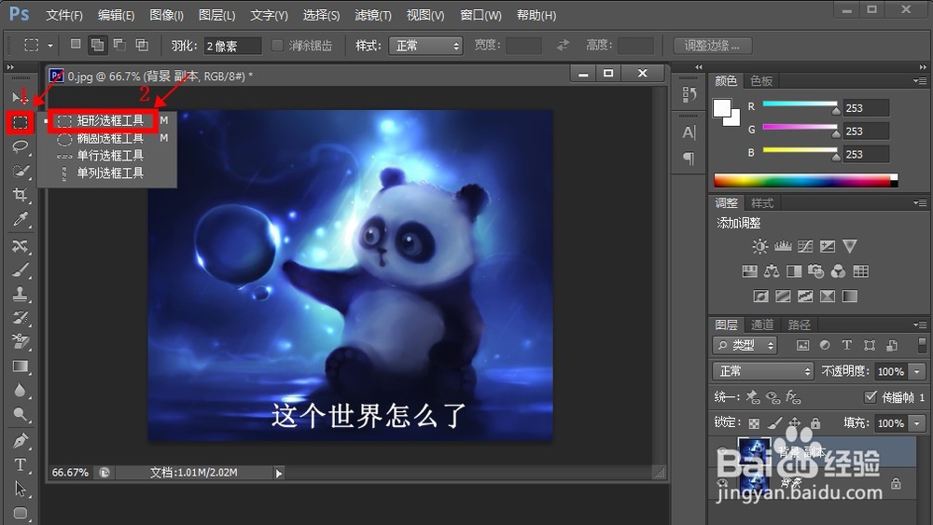The image size is (933, 525).
Task: Toggle pixel layer filter
Action: tap(802, 345)
